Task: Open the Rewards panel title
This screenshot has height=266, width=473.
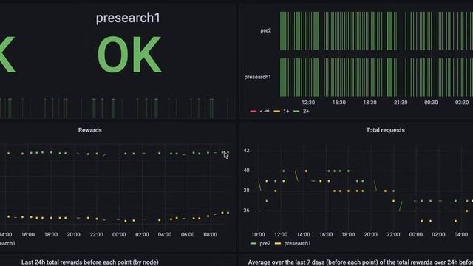Action: coord(90,130)
